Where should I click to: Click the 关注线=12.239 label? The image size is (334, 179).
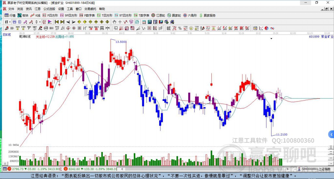point(45,37)
